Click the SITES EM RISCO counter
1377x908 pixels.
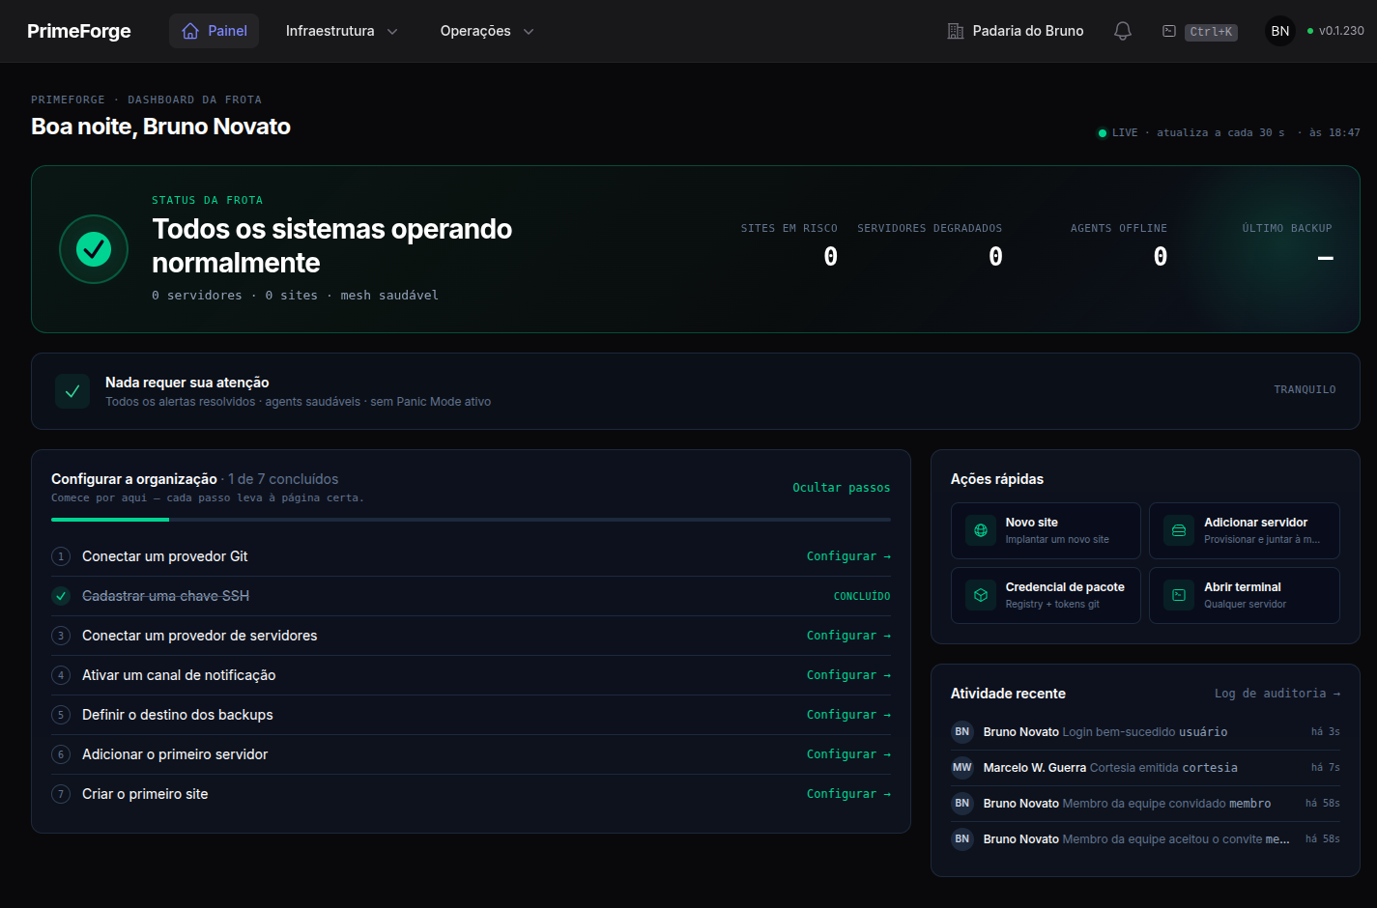(789, 245)
